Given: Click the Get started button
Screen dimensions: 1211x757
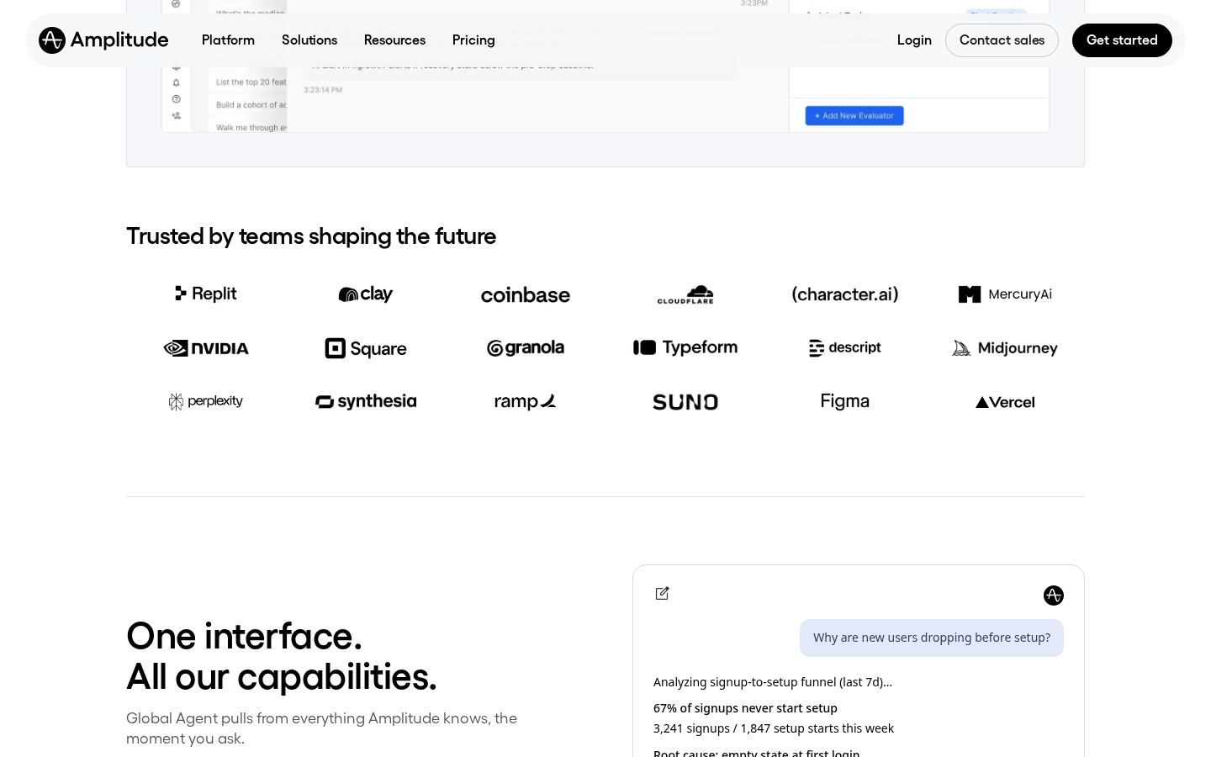Looking at the screenshot, I should click(x=1122, y=40).
